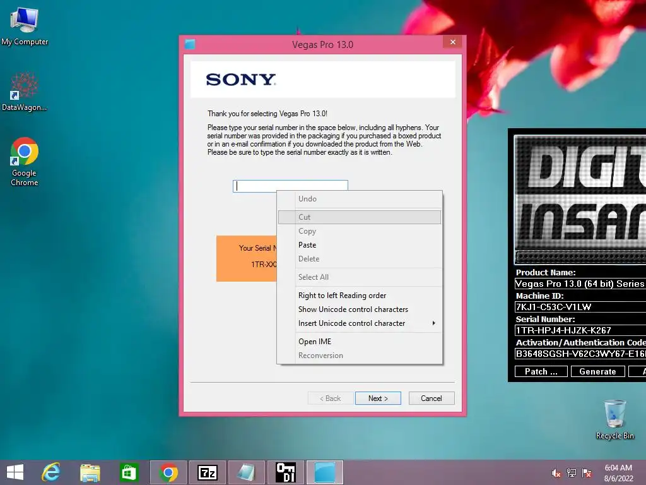The image size is (646, 485).
Task: Switch to the DI keygen taskbar icon
Action: coord(286,472)
